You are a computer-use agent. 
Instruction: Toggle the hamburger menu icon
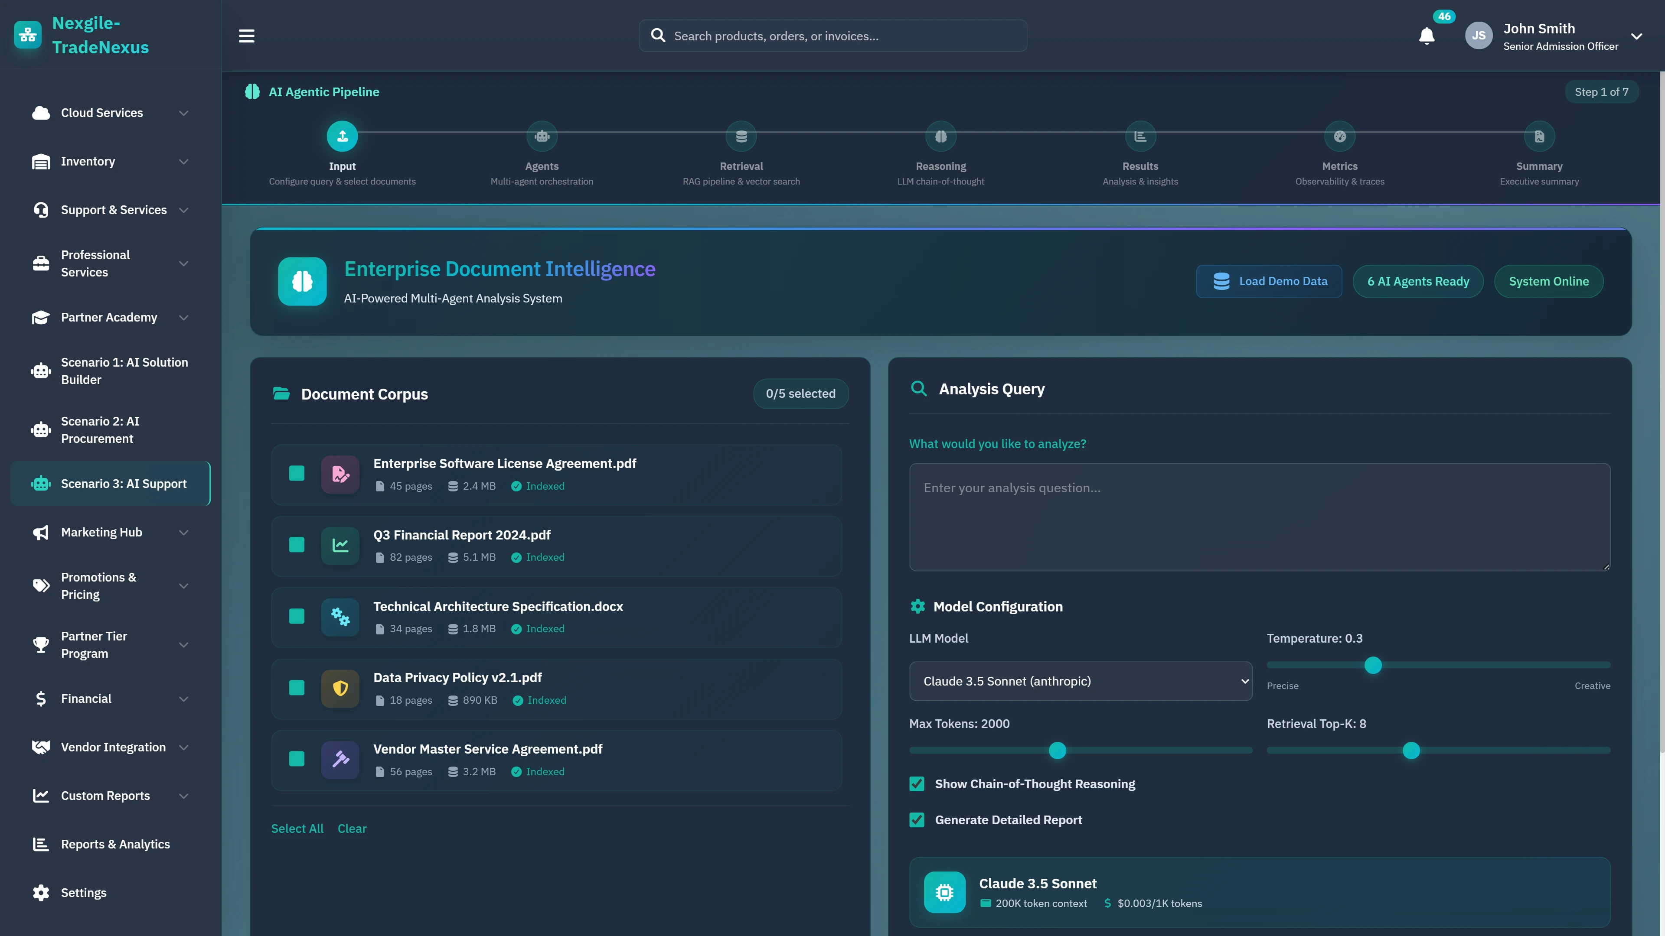click(x=246, y=36)
